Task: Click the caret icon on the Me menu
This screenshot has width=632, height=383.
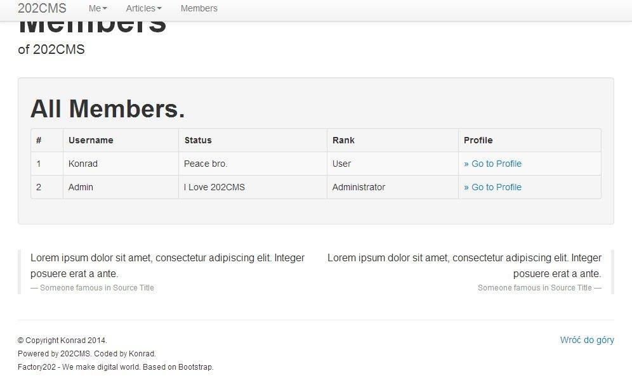Action: click(x=105, y=8)
